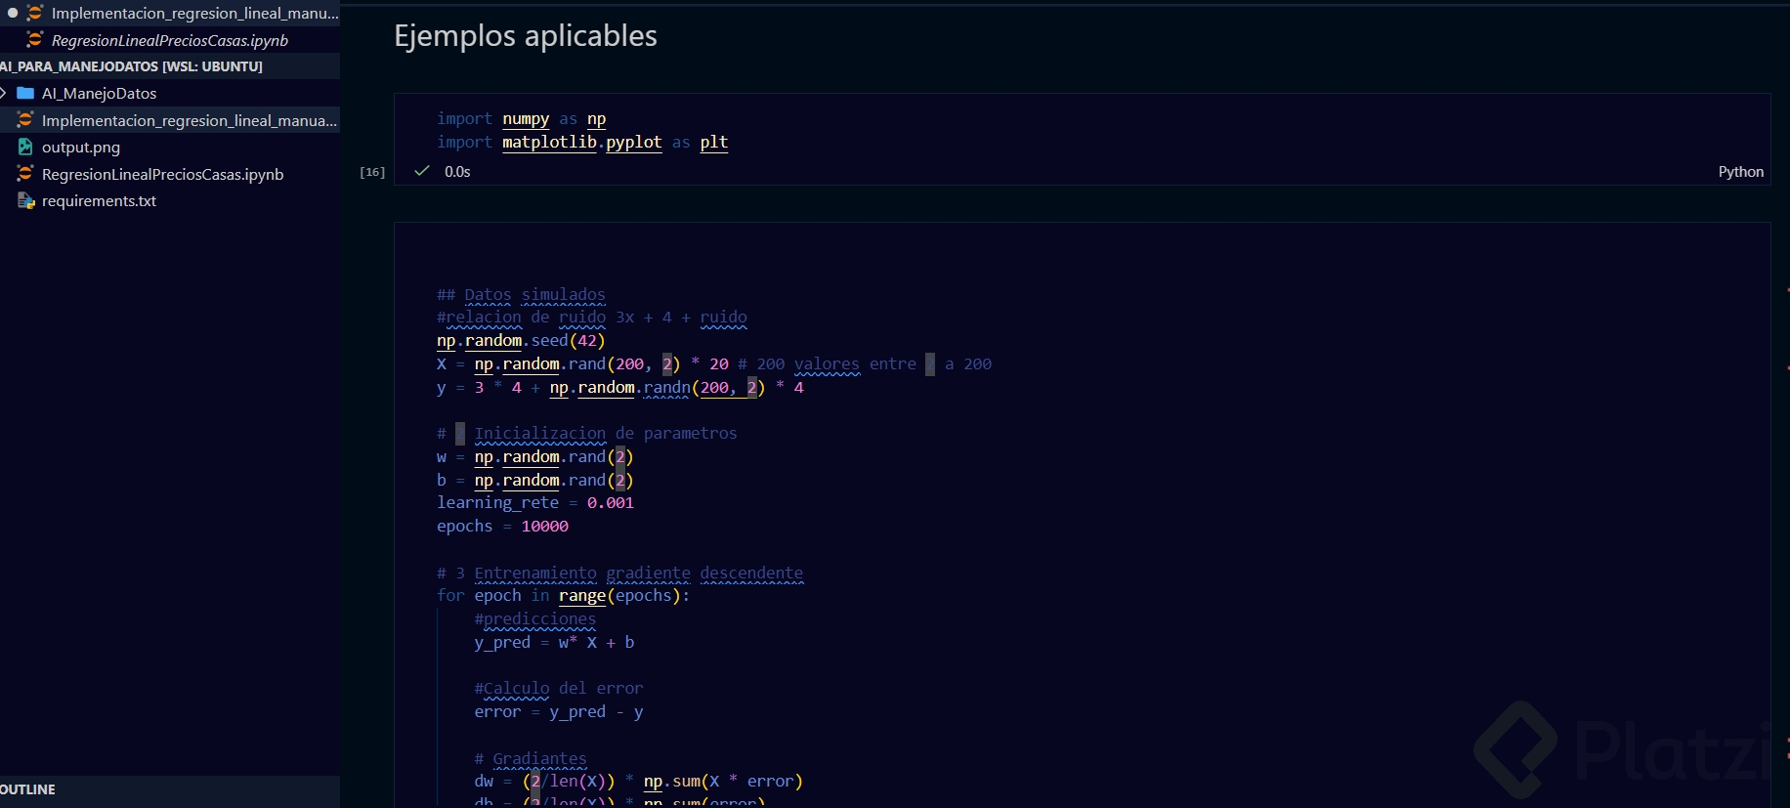Click the "error = y_pred - y" line
The width and height of the screenshot is (1790, 808).
[559, 711]
